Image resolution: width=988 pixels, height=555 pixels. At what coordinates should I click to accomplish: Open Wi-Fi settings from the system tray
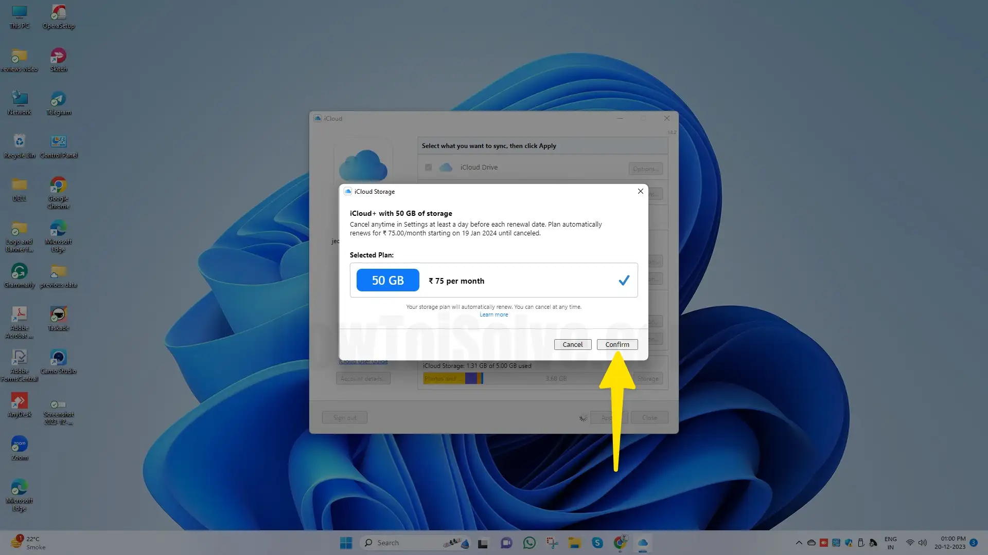pyautogui.click(x=910, y=542)
